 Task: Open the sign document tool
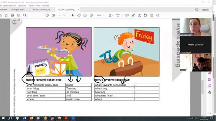pyautogui.click(x=139, y=15)
